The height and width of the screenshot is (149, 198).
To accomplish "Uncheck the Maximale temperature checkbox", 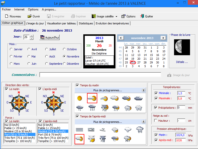I will pyautogui.click(x=156, y=98).
